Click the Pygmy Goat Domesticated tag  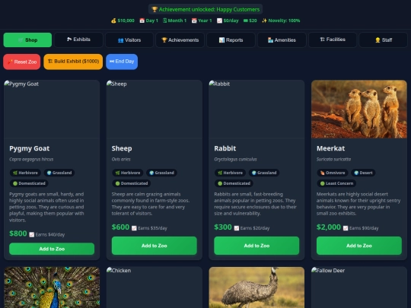[29, 183]
